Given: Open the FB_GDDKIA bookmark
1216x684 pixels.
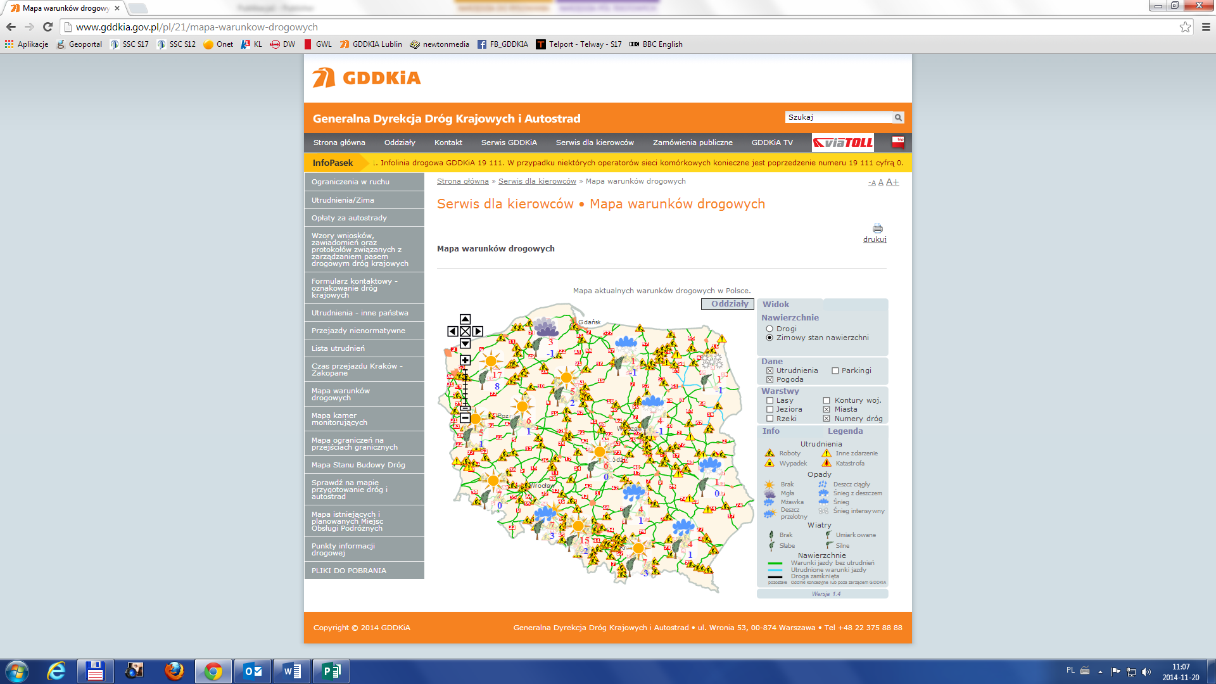Looking at the screenshot, I should click(503, 44).
